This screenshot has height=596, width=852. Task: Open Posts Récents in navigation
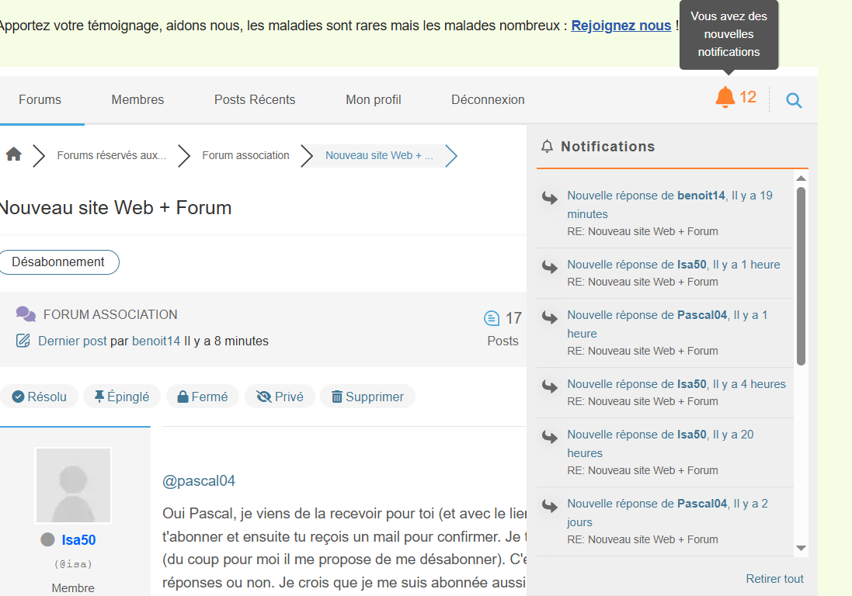pyautogui.click(x=255, y=99)
